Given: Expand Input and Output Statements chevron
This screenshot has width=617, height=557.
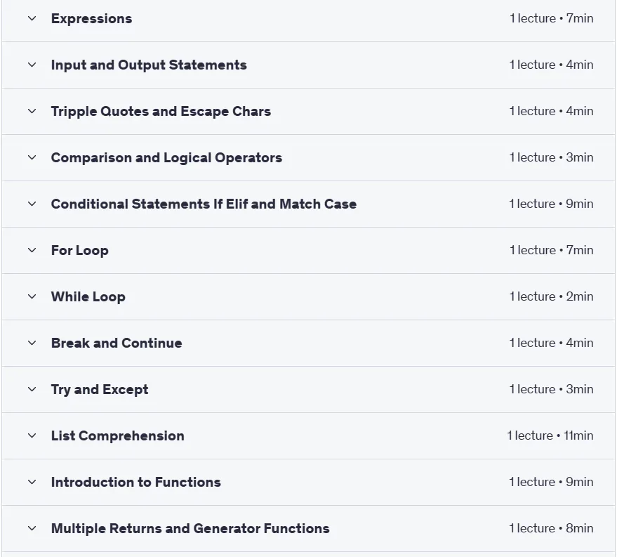Looking at the screenshot, I should tap(32, 65).
